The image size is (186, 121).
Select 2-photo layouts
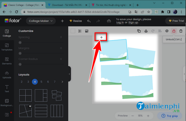coord(22,82)
